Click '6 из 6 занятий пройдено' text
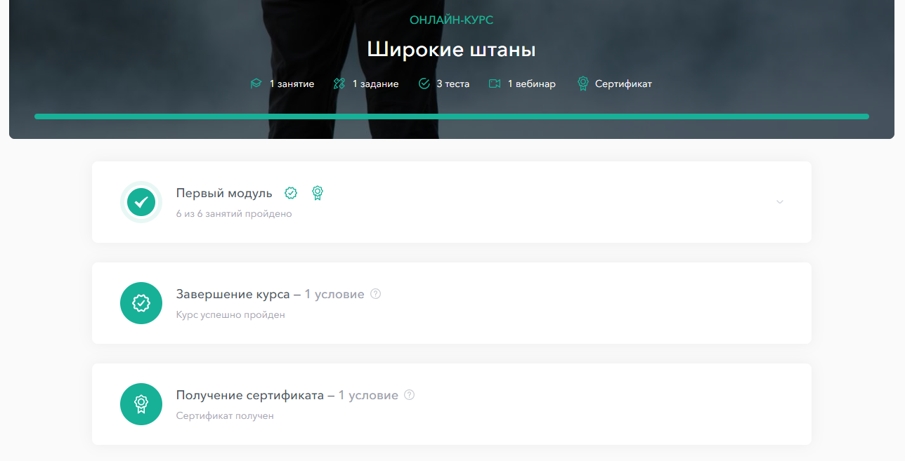Screen dimensions: 905x461 pos(234,214)
